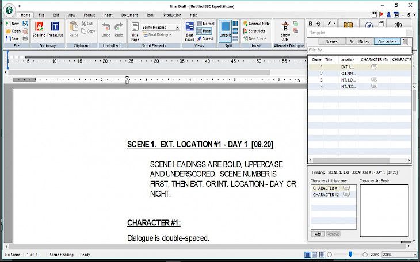The image size is (420, 262).
Task: Open the Home ribbon tab
Action: pos(25,15)
